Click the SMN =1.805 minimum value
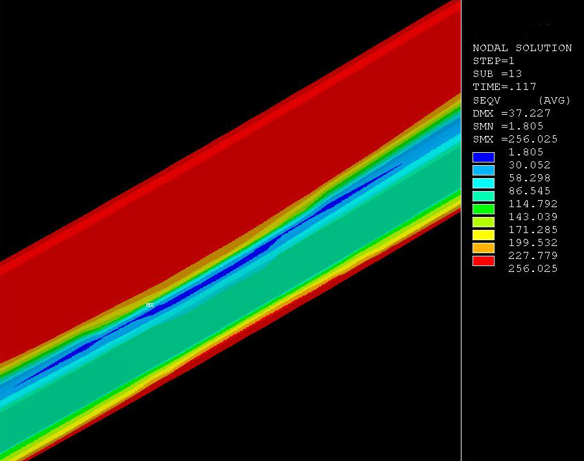This screenshot has width=584, height=461. [508, 126]
